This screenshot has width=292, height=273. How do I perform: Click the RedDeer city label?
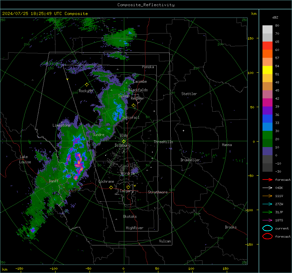coord(138,98)
